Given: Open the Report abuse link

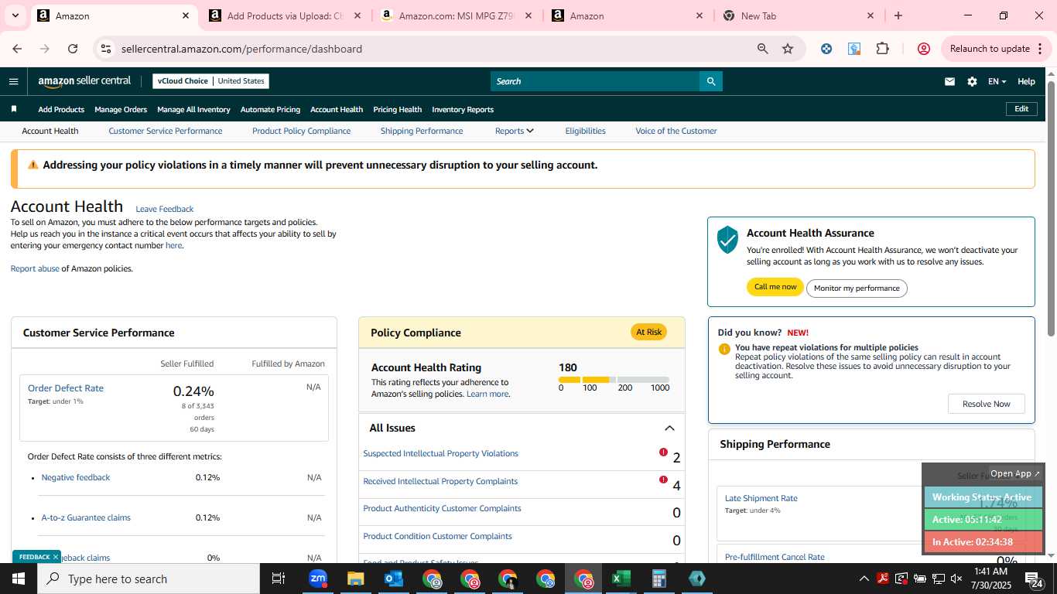Looking at the screenshot, I should pyautogui.click(x=35, y=268).
